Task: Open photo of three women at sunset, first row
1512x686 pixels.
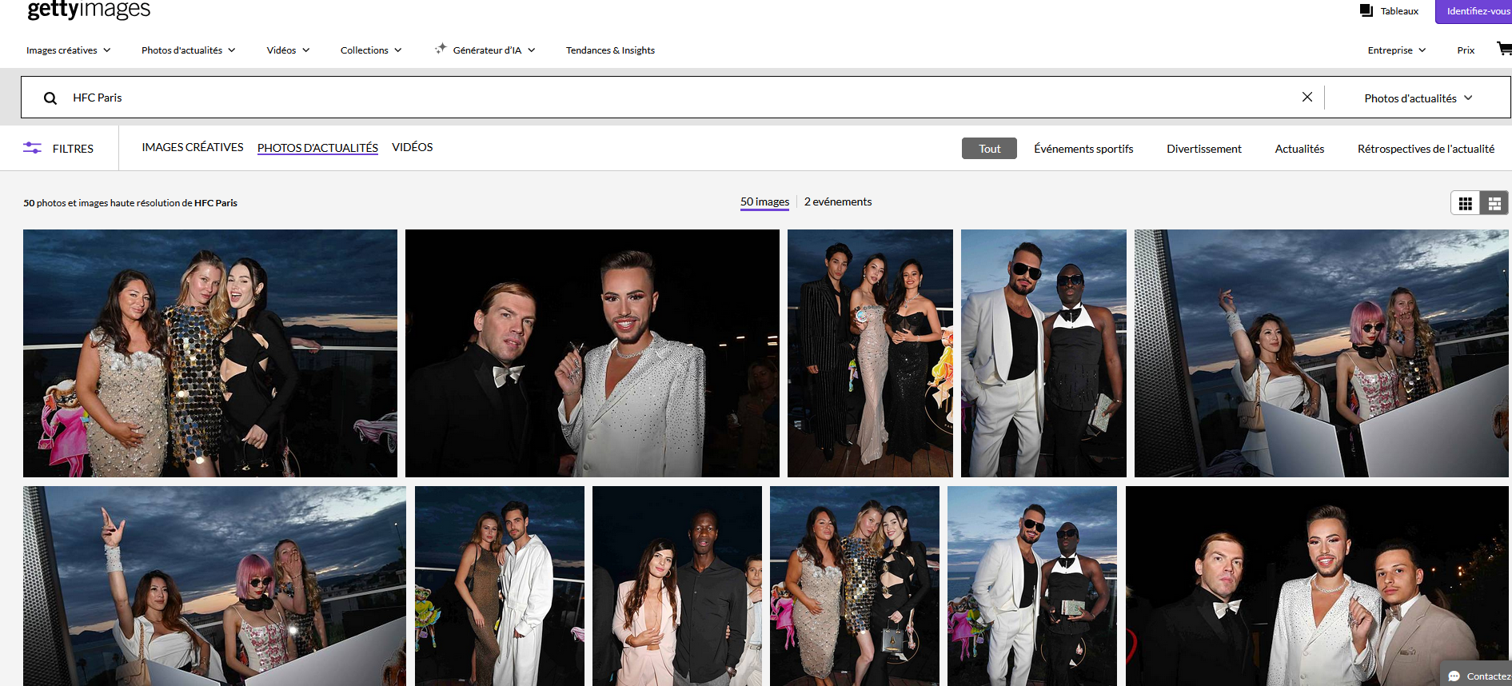Action: click(210, 353)
